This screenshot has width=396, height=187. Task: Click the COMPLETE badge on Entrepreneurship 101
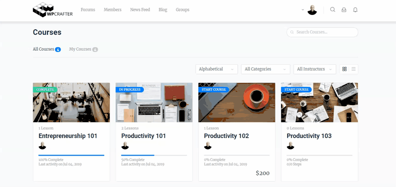point(45,89)
